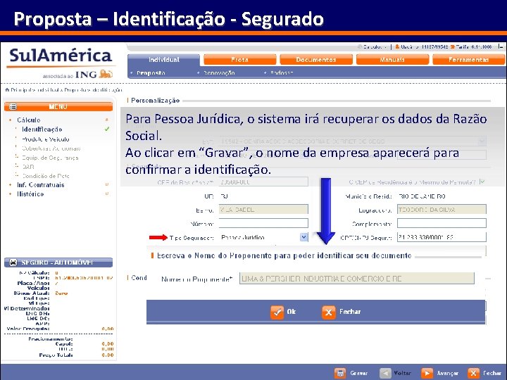Image resolution: width=507 pixels, height=380 pixels.
Task: Open the Frota tab
Action: (x=240, y=60)
